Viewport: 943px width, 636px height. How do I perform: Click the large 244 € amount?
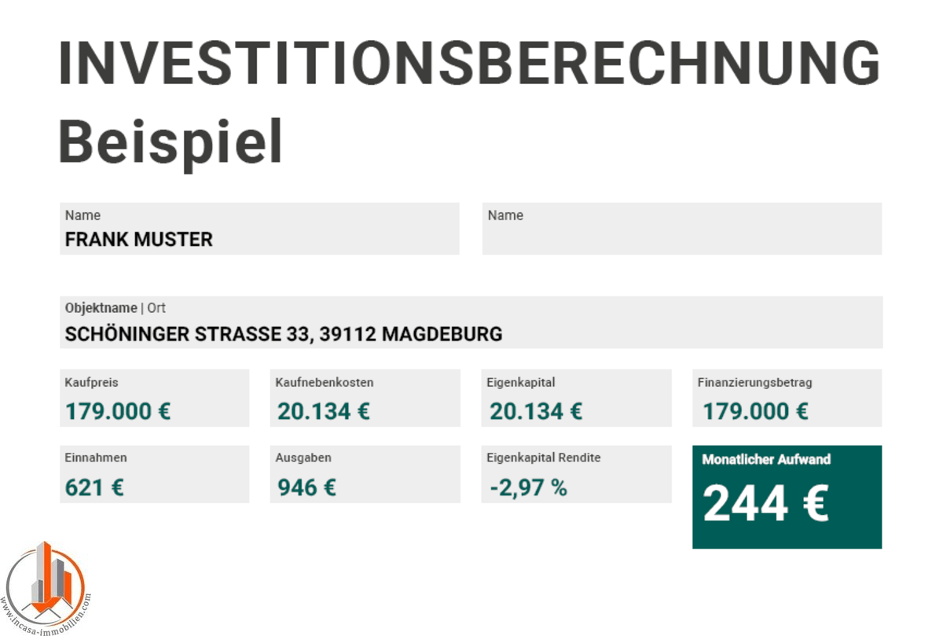(765, 504)
